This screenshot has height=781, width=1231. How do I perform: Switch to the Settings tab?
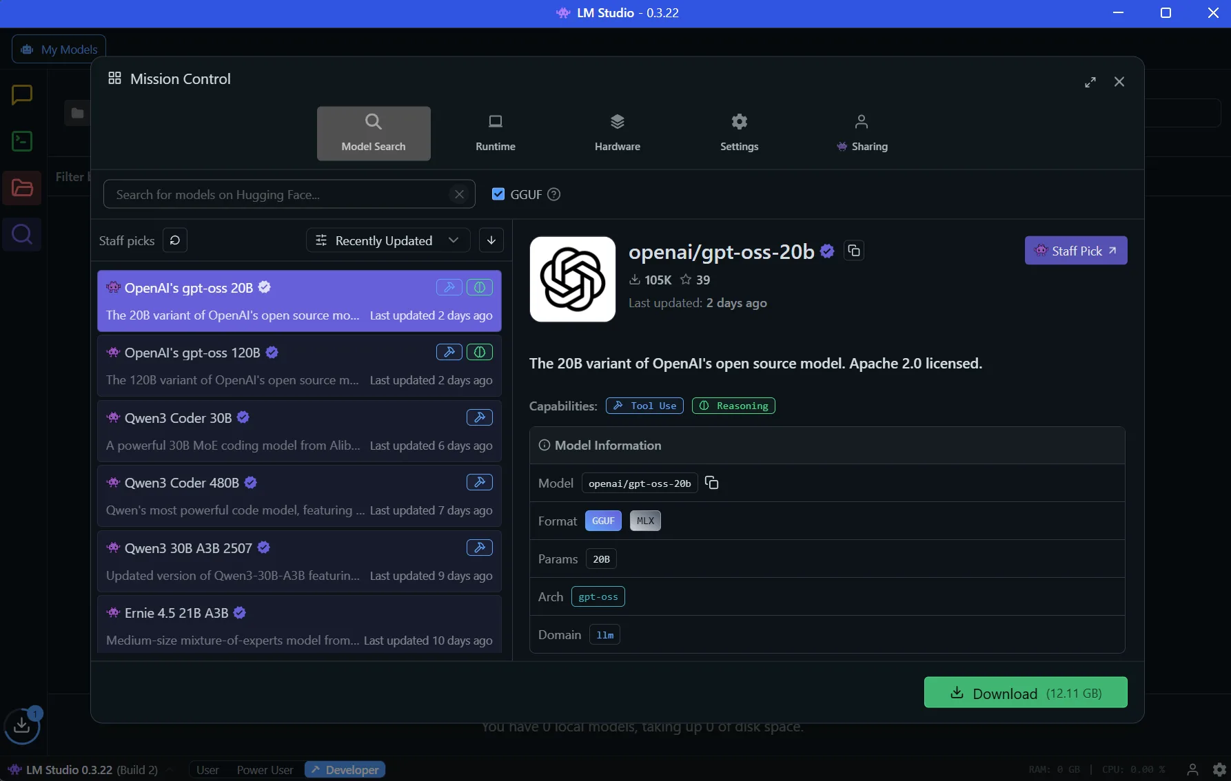740,134
